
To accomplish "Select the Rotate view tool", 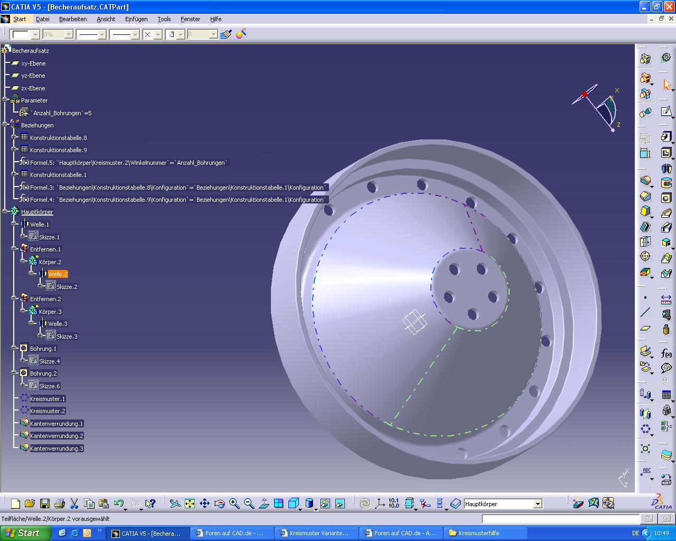I will point(220,503).
